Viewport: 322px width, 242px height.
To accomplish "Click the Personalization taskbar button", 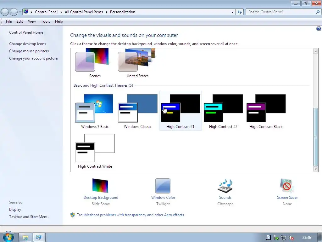I will 39,238.
